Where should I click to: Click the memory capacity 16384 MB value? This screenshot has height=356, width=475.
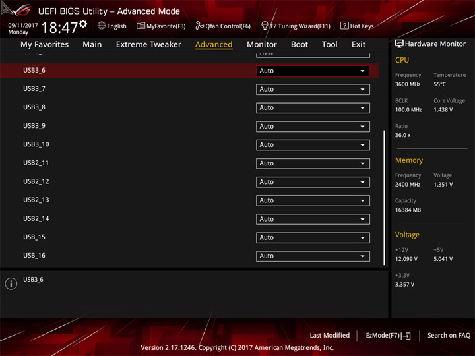(408, 210)
